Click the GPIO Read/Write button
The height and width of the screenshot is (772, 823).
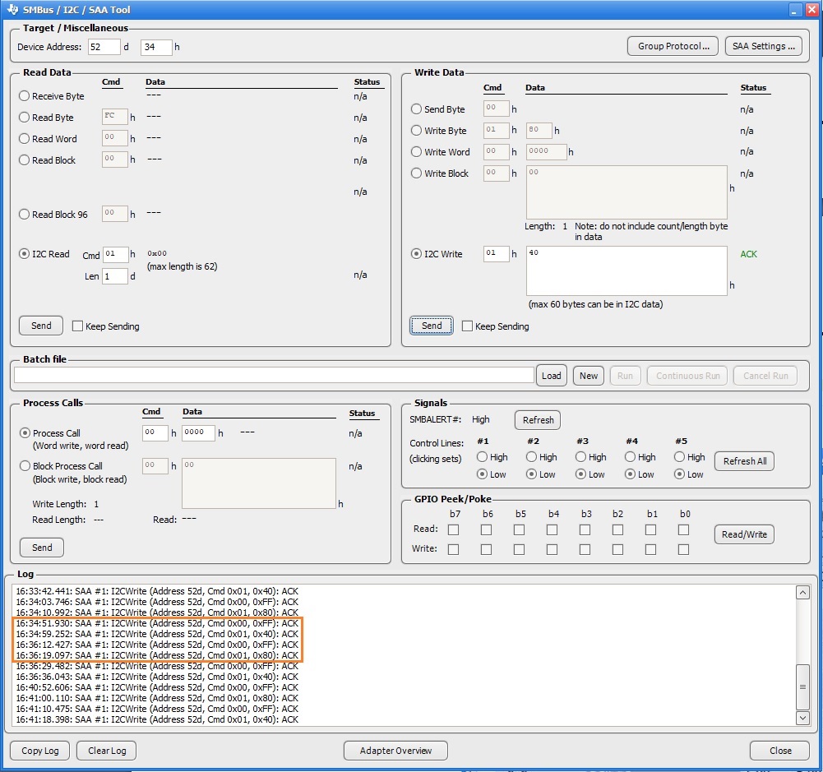tap(744, 534)
